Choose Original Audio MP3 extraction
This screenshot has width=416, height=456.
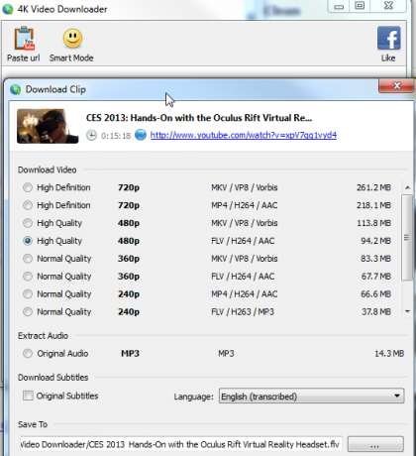tap(28, 354)
